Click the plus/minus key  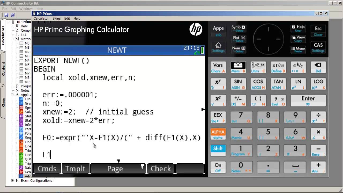pyautogui.click(x=238, y=101)
